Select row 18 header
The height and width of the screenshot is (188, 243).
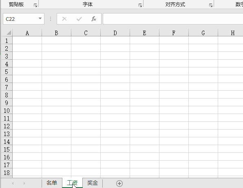[7, 172]
